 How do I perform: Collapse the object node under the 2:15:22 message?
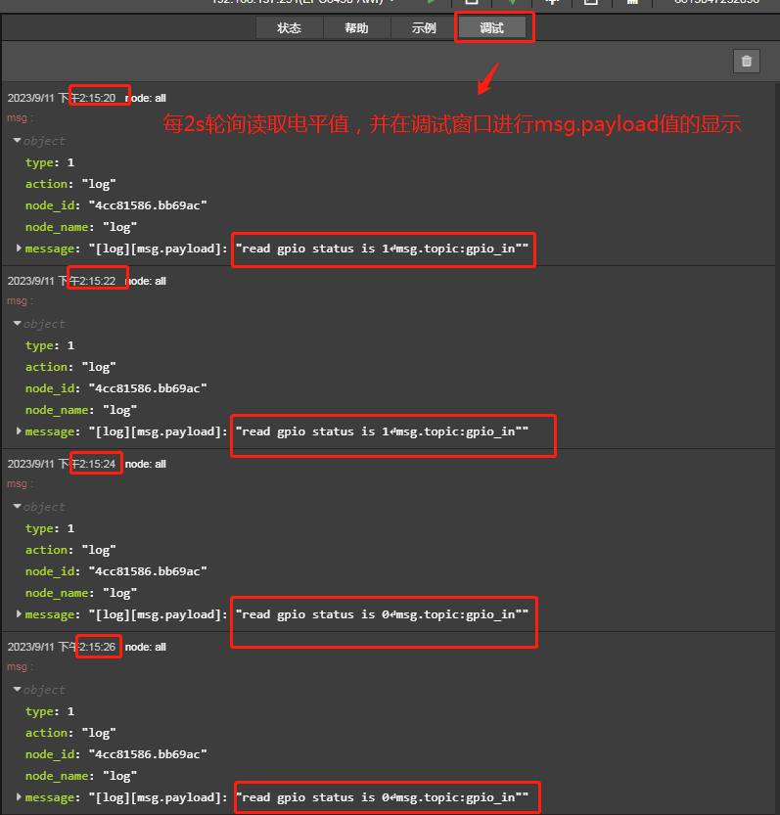[18, 324]
